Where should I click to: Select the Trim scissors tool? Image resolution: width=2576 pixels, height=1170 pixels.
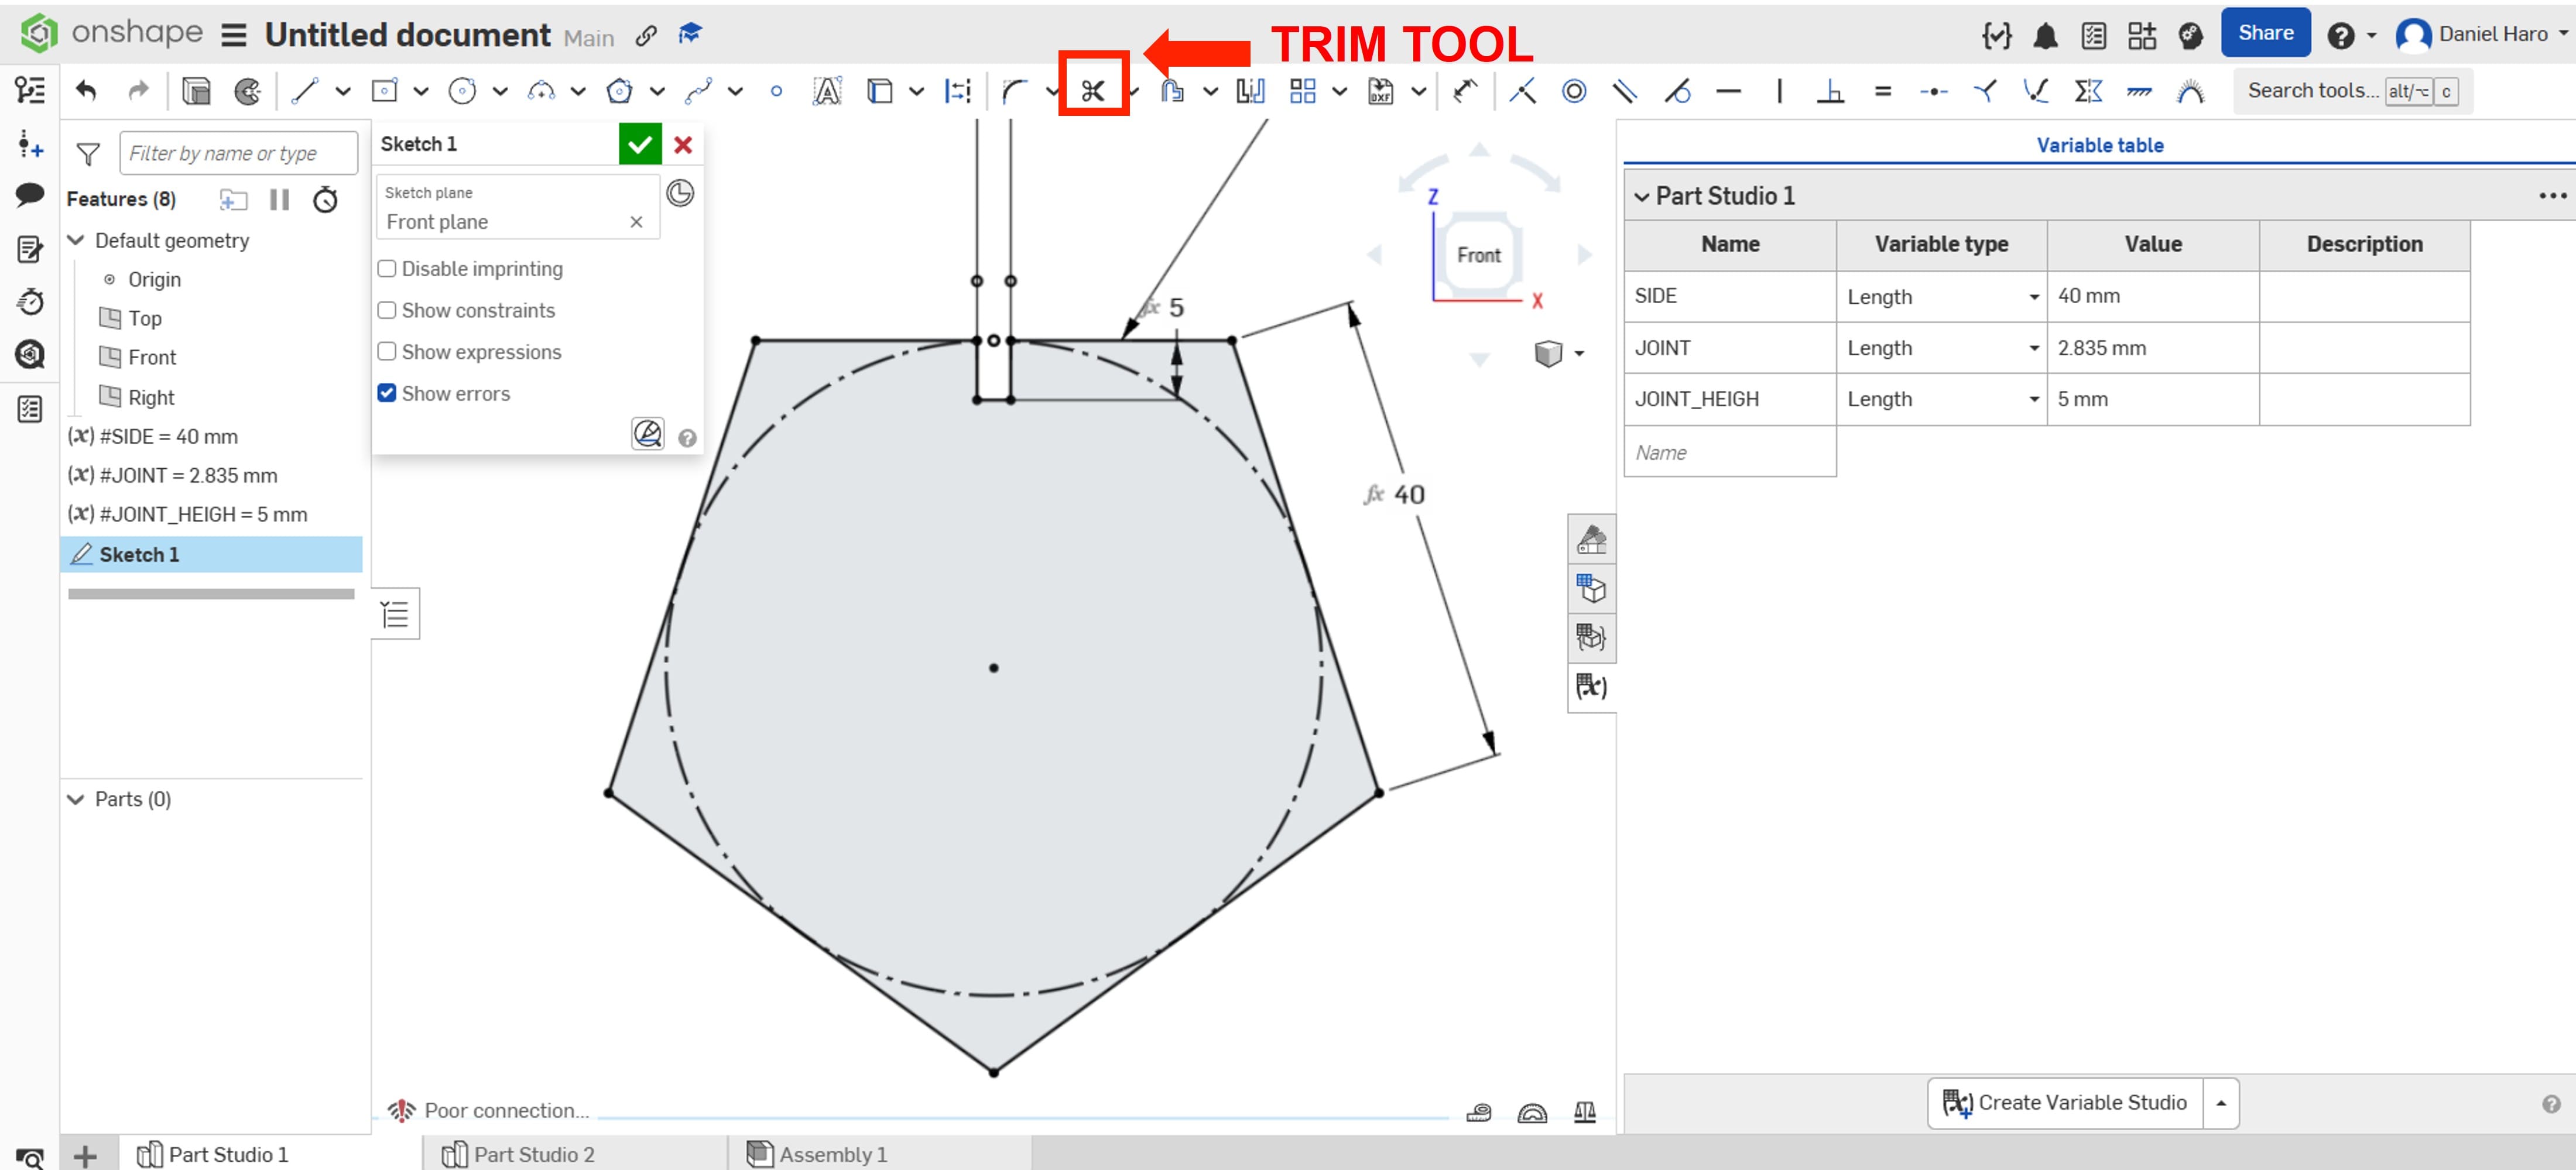1092,92
